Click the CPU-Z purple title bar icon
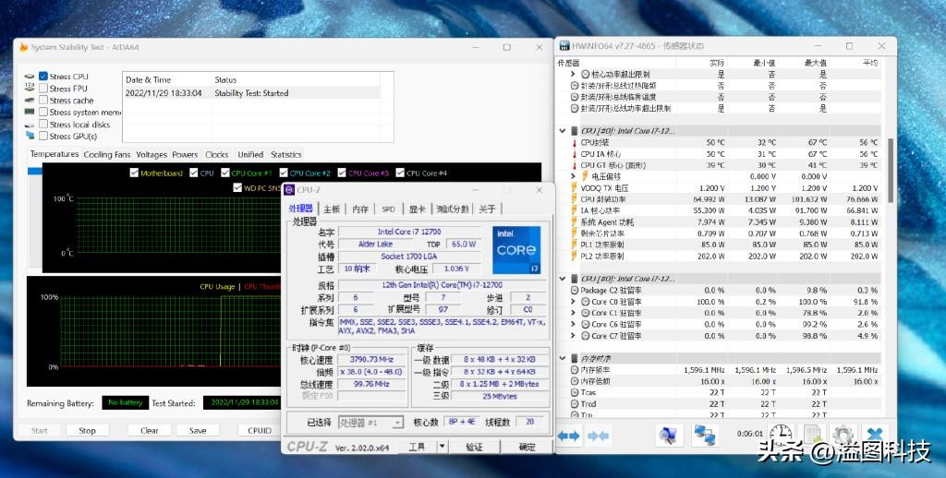This screenshot has height=478, width=946. (289, 190)
